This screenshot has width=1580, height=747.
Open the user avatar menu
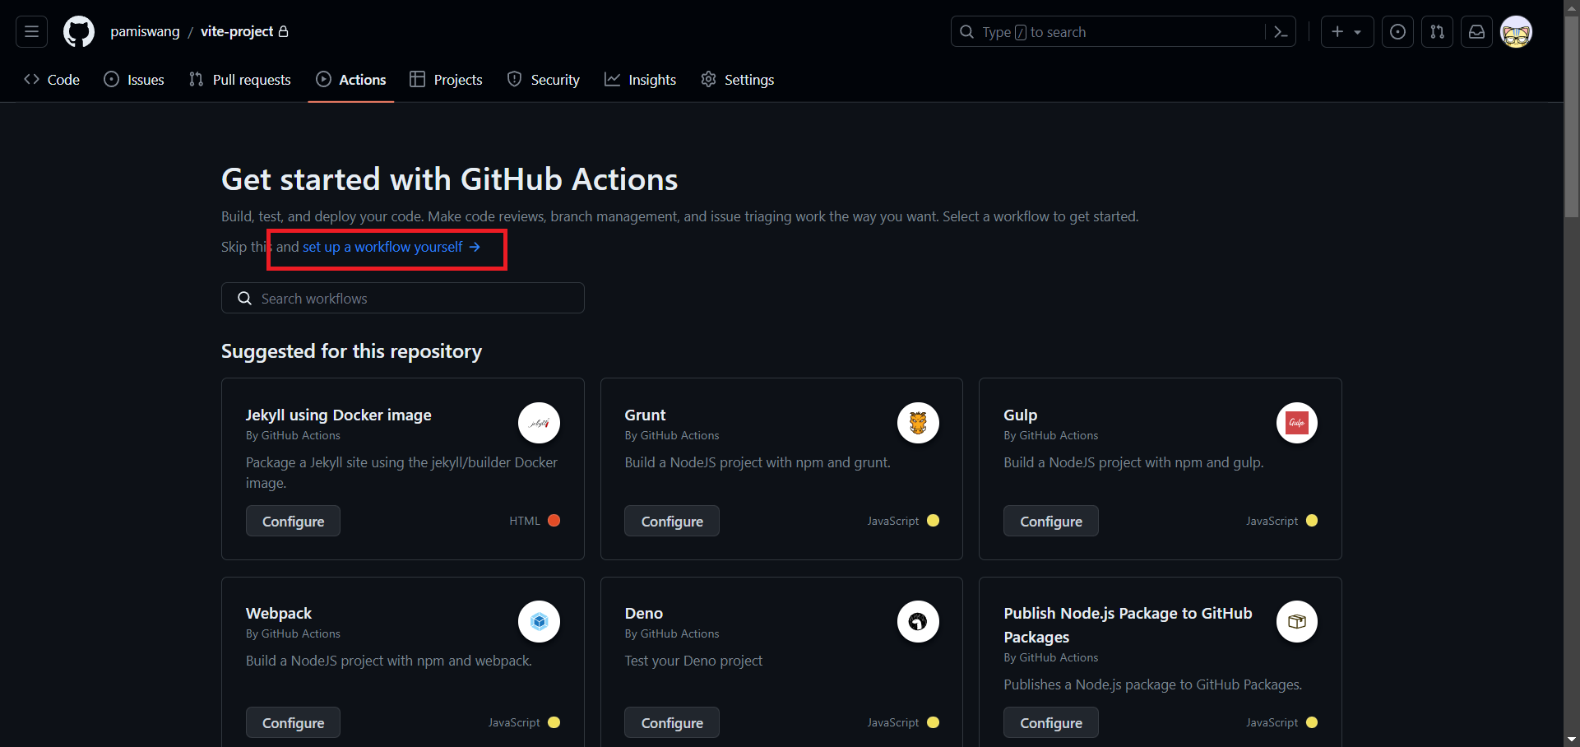coord(1516,32)
